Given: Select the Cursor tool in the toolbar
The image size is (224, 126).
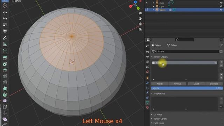Looking at the screenshot, I should pyautogui.click(x=5, y=6).
